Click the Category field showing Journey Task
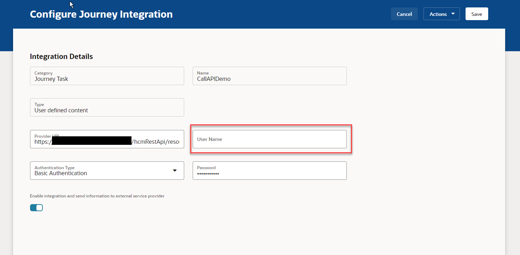The image size is (520, 255). tap(107, 76)
